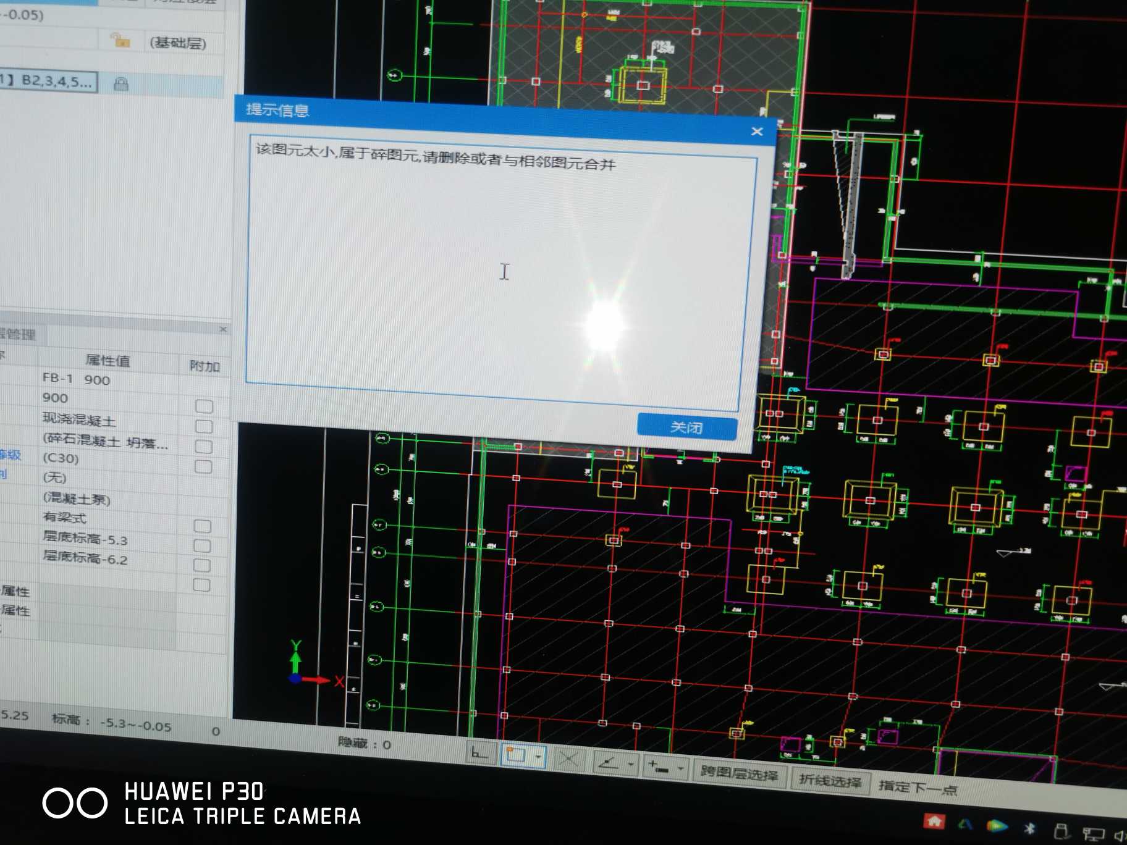Click the 折线选择 button
1127x845 pixels.
click(x=830, y=781)
